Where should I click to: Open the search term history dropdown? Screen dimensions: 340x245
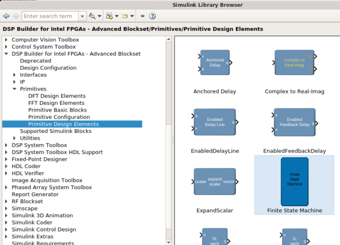point(83,16)
